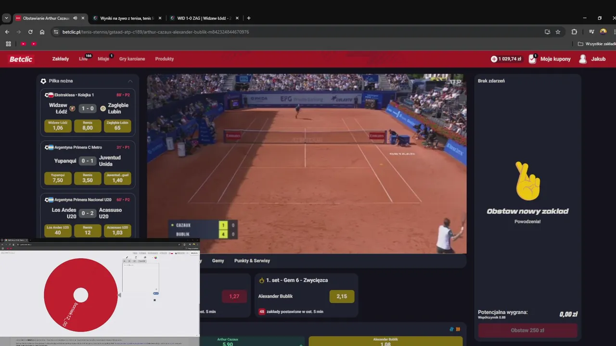Open the color wheel icon in the small window
The height and width of the screenshot is (346, 616).
[155, 257]
